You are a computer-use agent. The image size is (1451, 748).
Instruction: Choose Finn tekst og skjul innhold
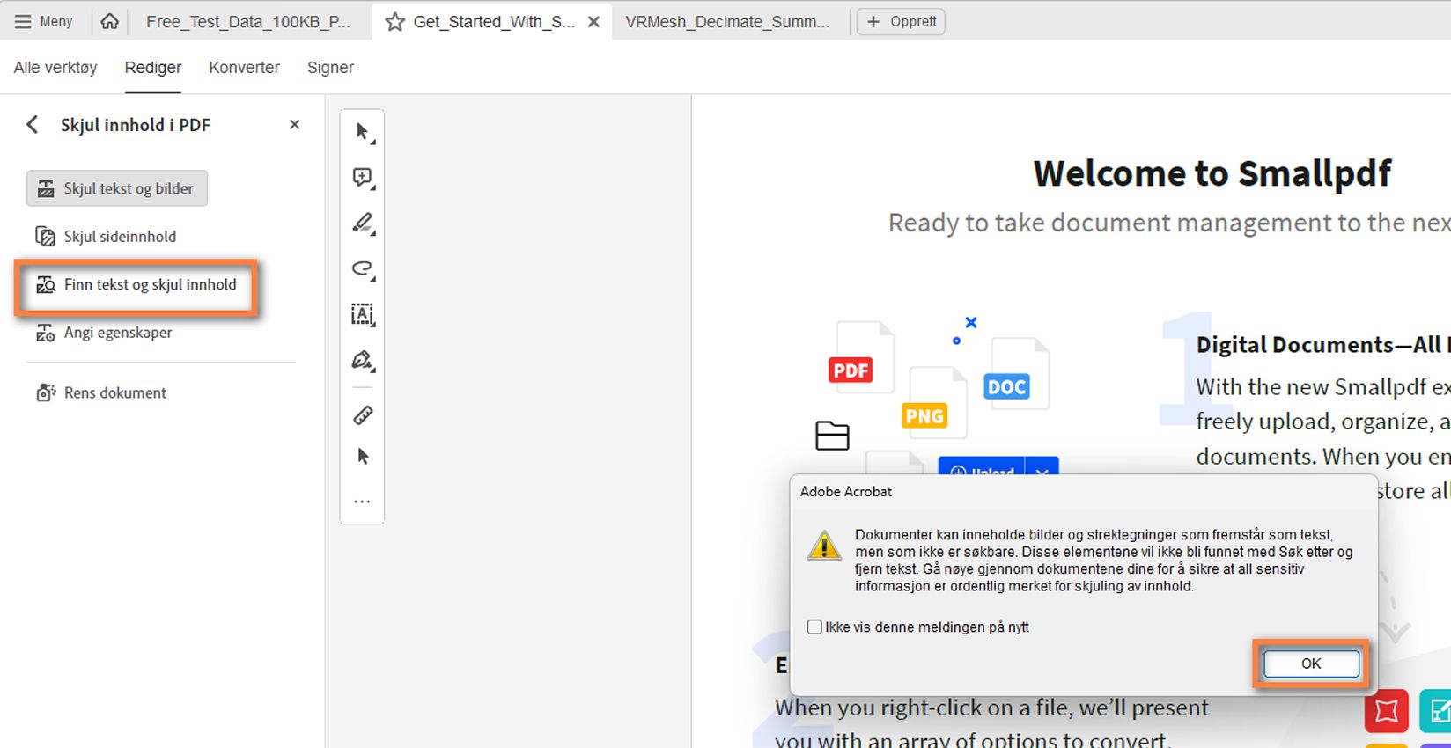(x=136, y=285)
